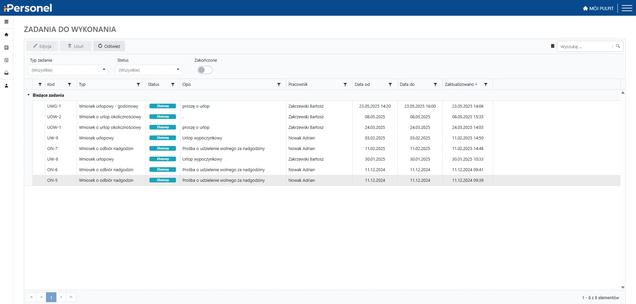This screenshot has height=304, width=636.
Task: Click the Edycja button
Action: [42, 46]
